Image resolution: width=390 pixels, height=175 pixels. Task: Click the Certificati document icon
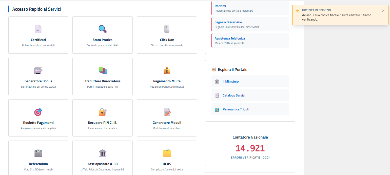coord(38,29)
